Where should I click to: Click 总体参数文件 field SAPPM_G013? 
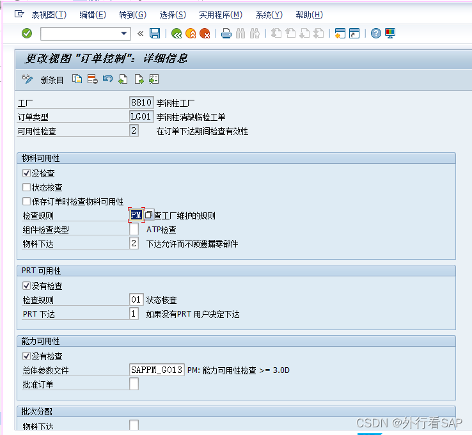(157, 370)
